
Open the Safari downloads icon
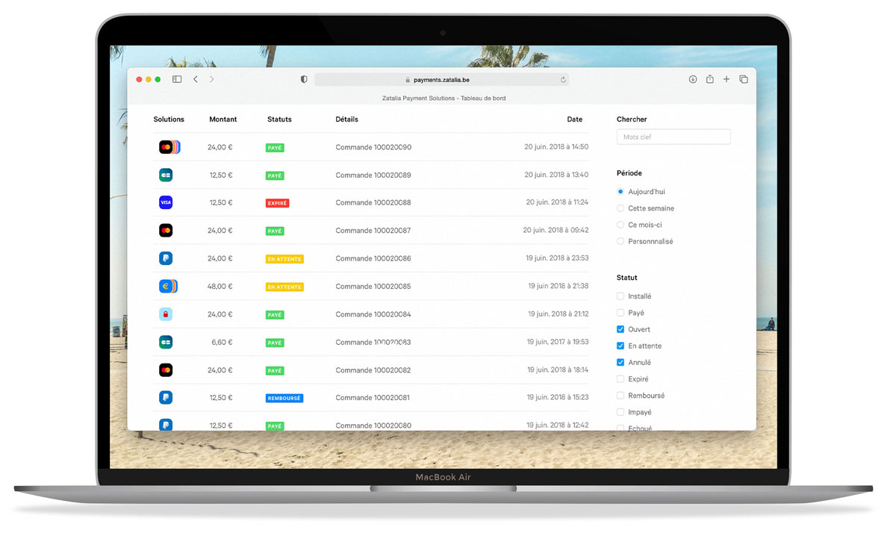693,79
